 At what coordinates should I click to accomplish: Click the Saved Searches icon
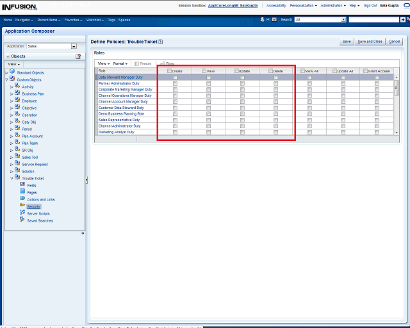point(22,220)
